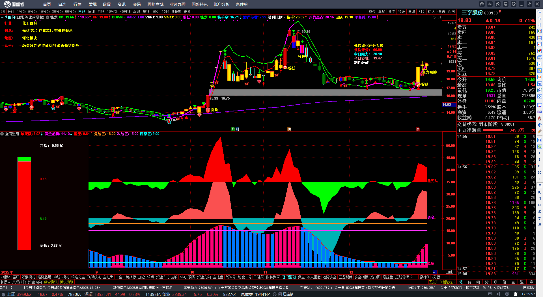543x297 pixels.
Task: Click the monitor display icon in title bar
Action: tap(506, 4)
